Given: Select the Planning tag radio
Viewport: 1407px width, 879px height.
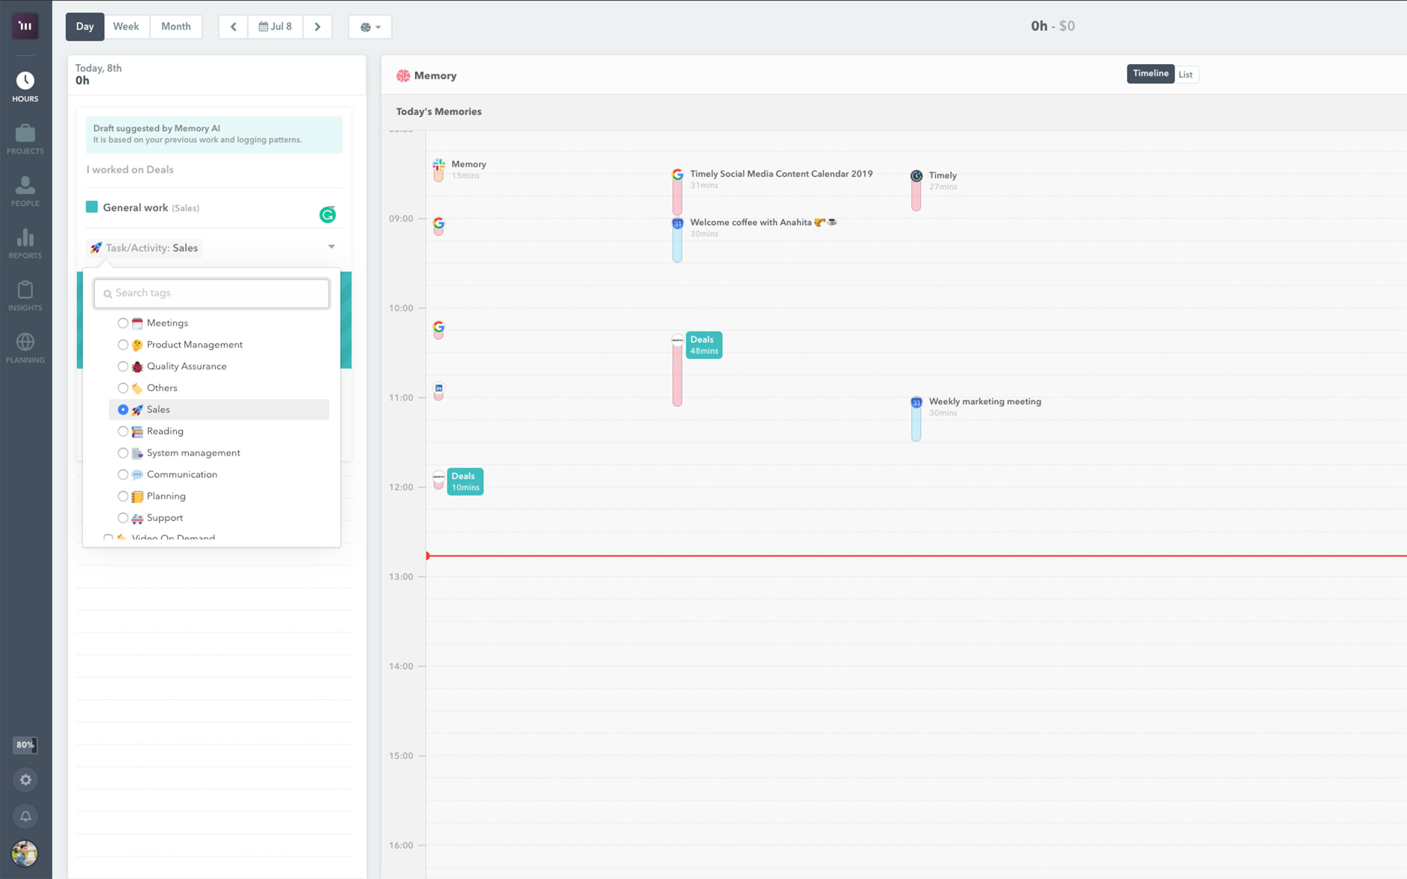Looking at the screenshot, I should (x=123, y=496).
